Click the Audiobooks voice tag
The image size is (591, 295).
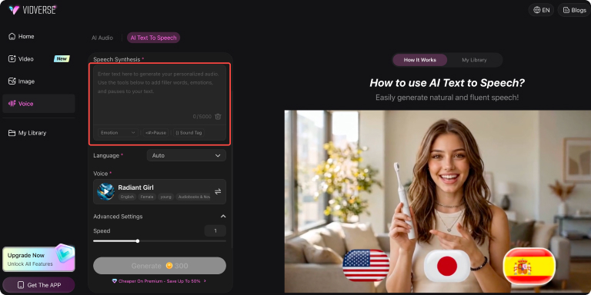193,197
